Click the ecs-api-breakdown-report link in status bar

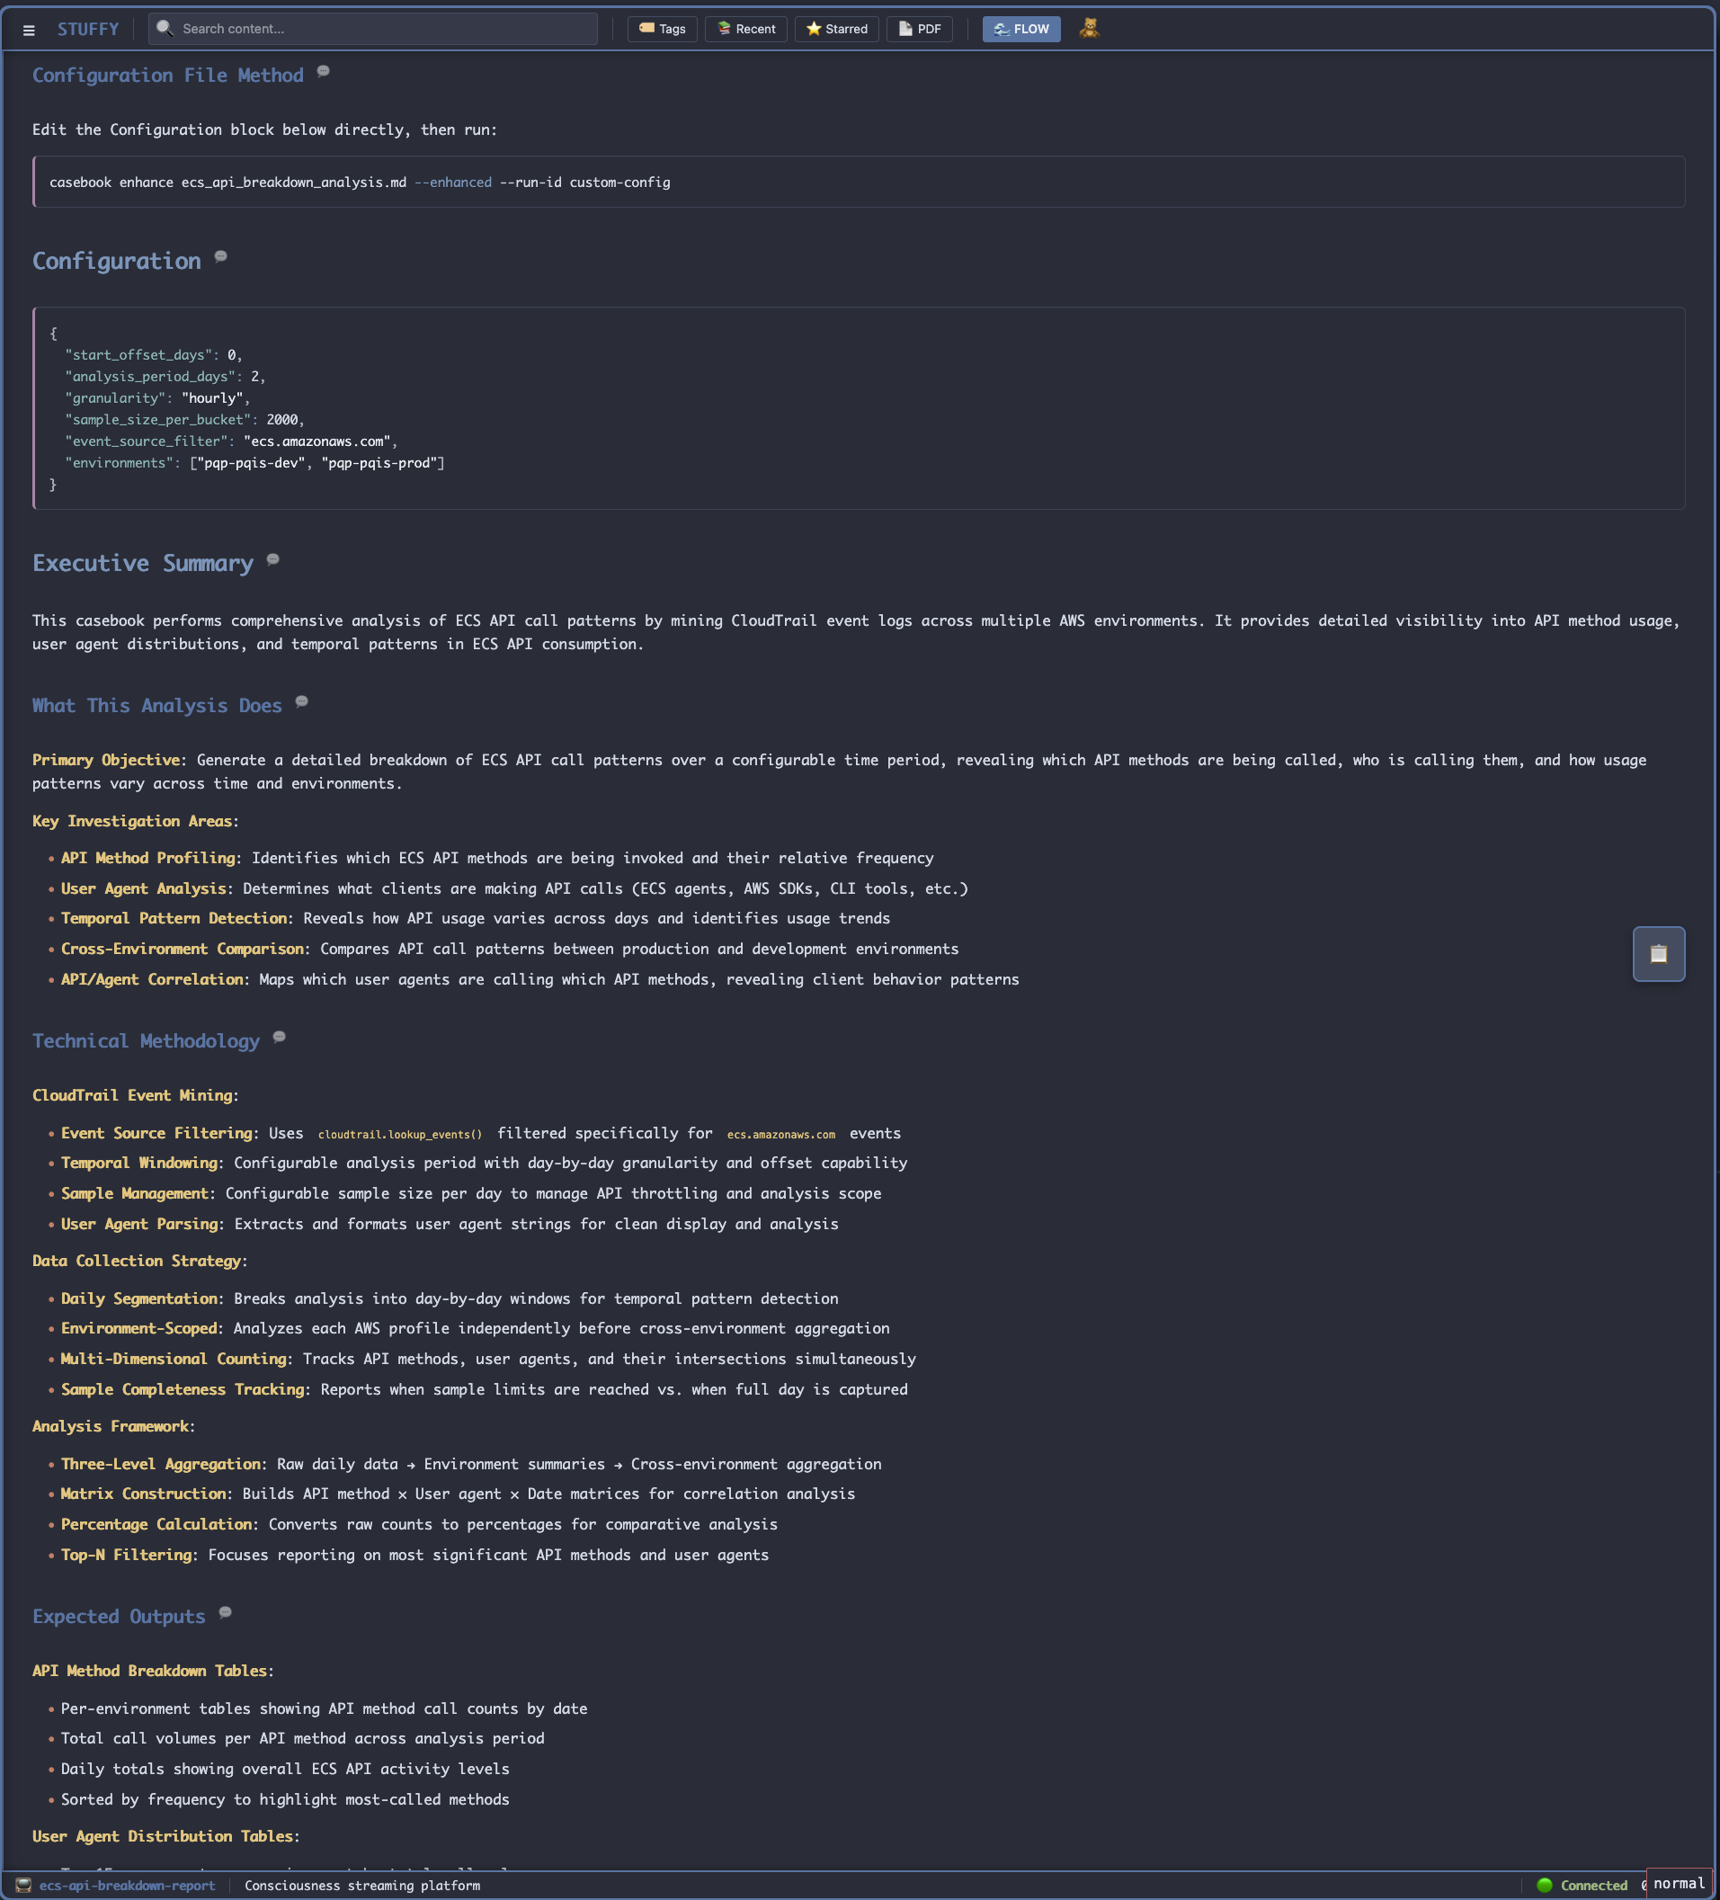point(126,1885)
